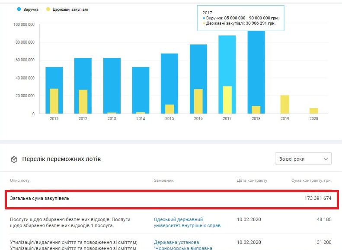
Task: Toggle the yellow Державні закупівлі legend marker
Action: (x=48, y=9)
